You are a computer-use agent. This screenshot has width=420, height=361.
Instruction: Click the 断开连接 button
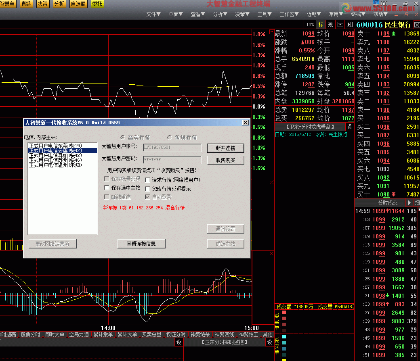225,148
